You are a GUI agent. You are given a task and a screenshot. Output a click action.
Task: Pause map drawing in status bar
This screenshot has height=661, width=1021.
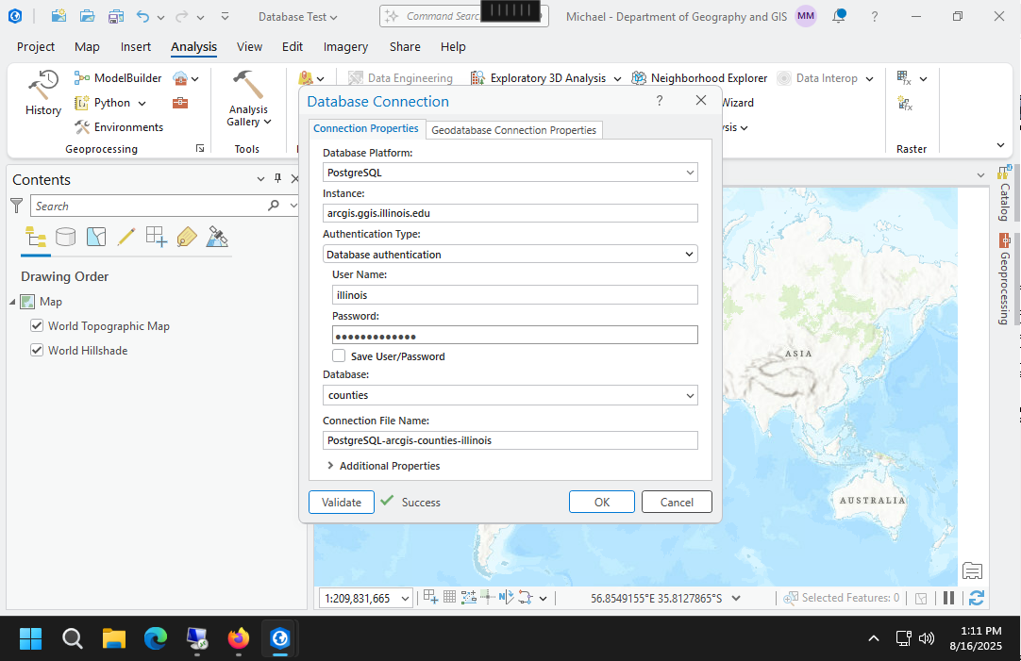pos(949,598)
